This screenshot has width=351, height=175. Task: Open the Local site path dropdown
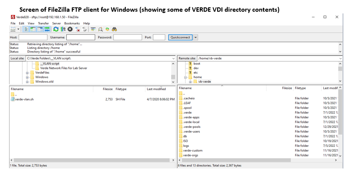pos(174,58)
